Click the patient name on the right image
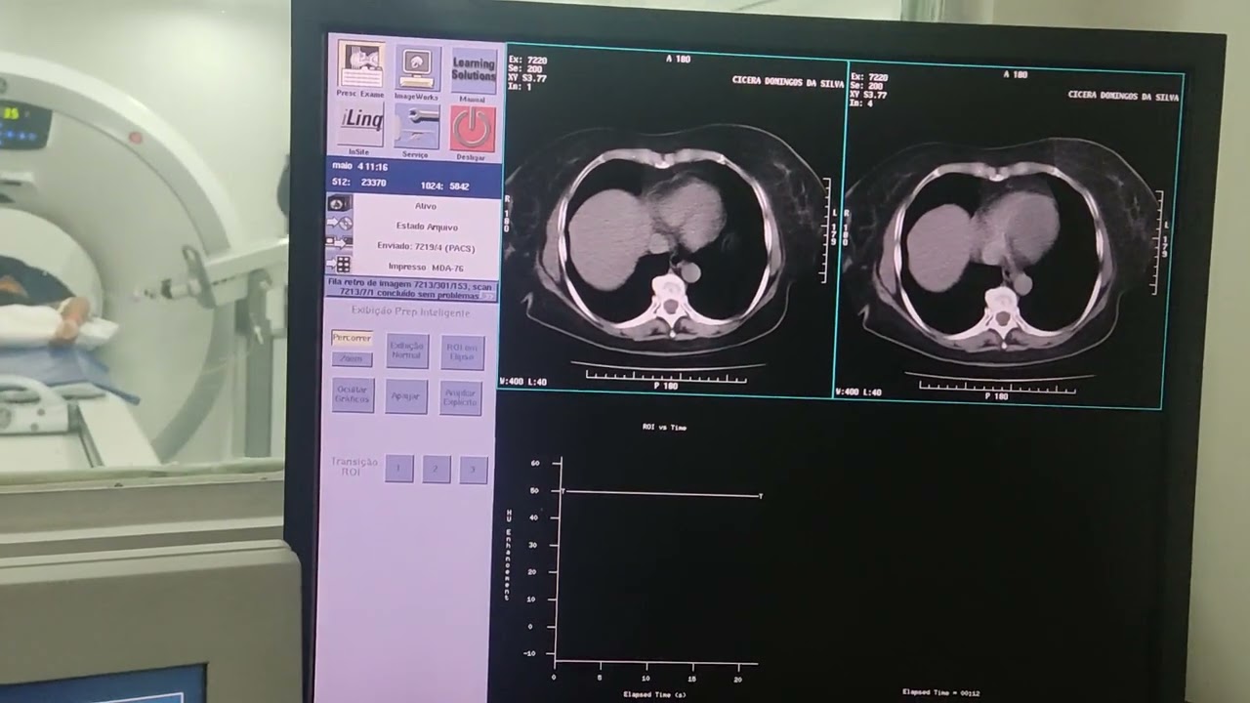 click(x=1123, y=96)
